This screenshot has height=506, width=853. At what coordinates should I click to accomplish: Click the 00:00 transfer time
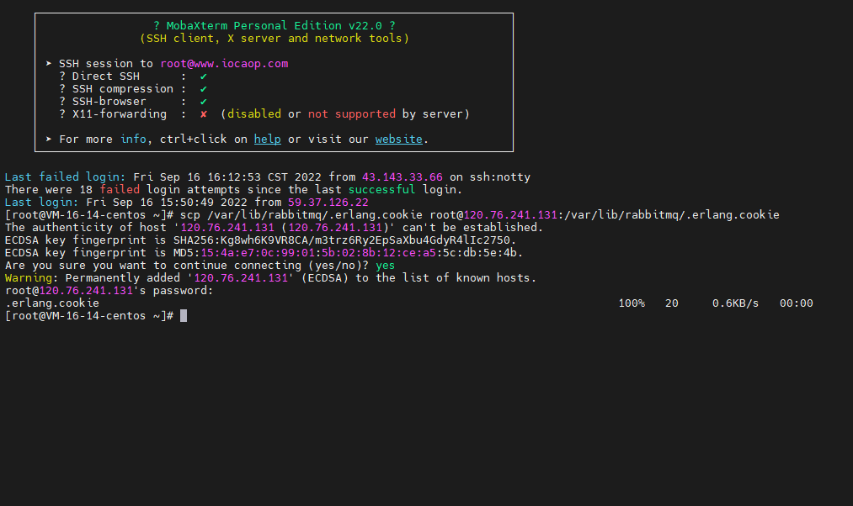(x=797, y=303)
